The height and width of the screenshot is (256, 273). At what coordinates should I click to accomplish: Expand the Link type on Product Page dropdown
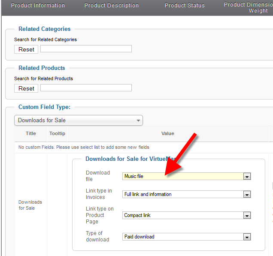pos(186,215)
